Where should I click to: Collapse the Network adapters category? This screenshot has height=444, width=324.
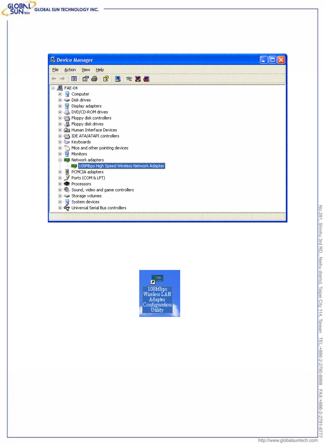pos(60,160)
